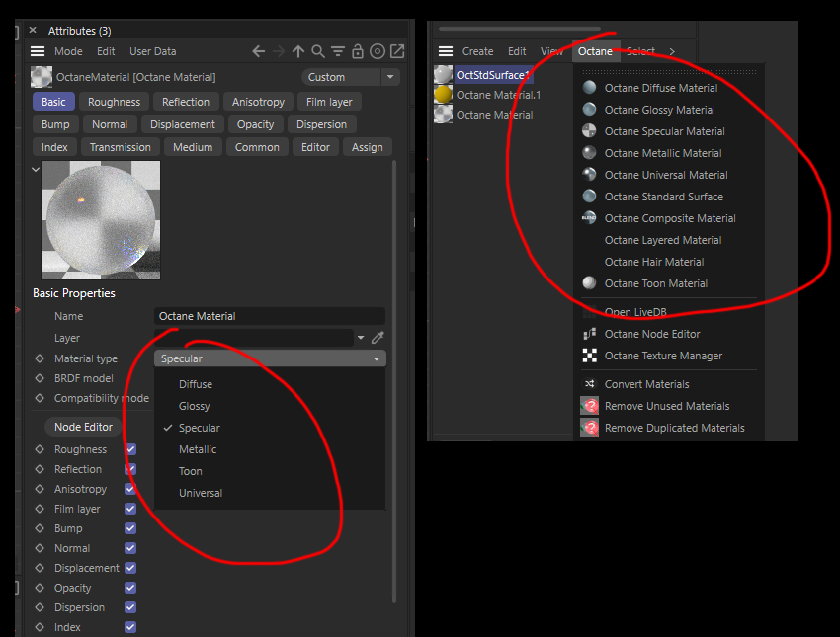The image size is (840, 637).
Task: Choose Universal in Material type list
Action: coord(201,493)
